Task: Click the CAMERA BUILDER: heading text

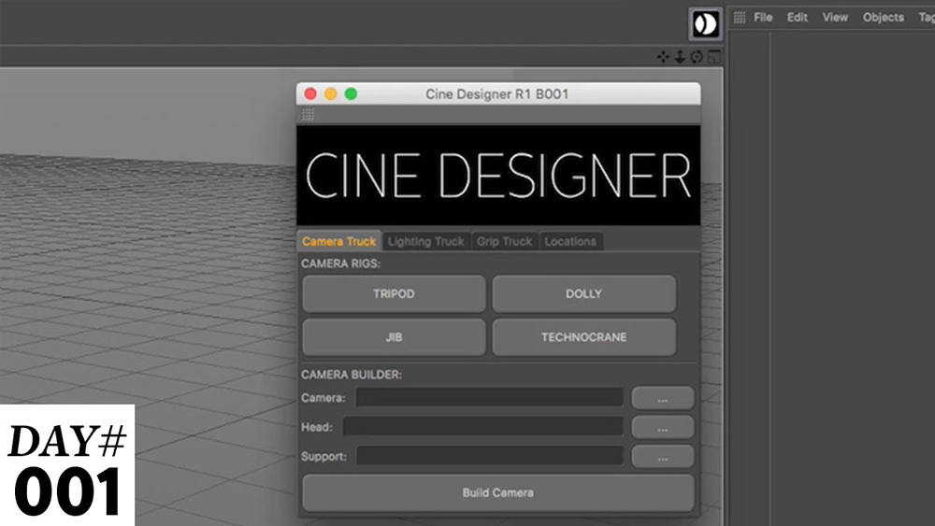Action: 352,375
